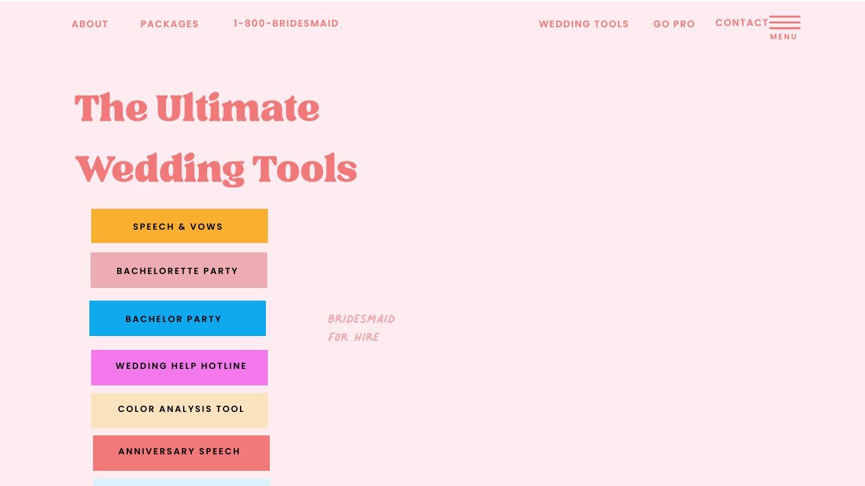Open WEDDING TOOLS in the navigation
The height and width of the screenshot is (486, 865).
[584, 24]
